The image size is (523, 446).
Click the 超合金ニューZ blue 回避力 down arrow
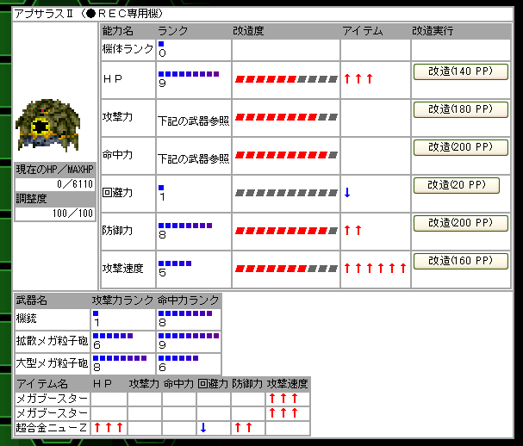(x=203, y=427)
